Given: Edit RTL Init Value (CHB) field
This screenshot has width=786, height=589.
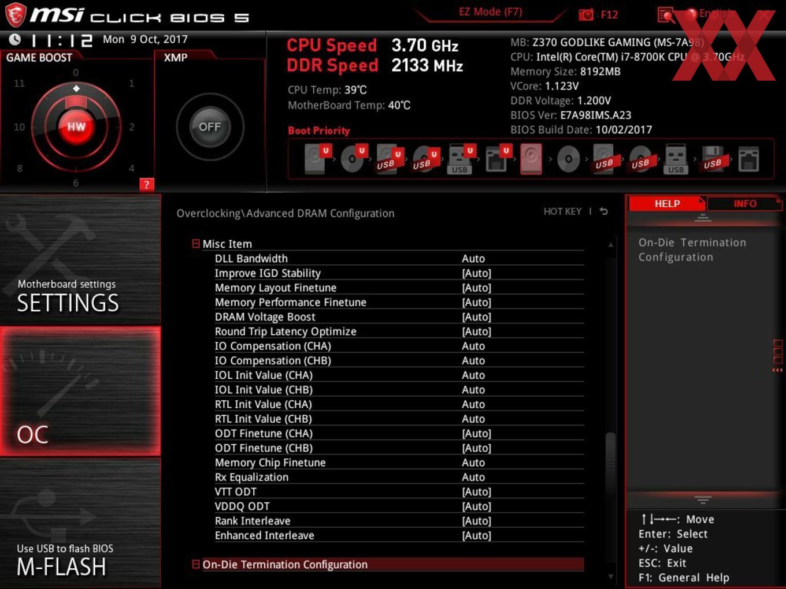Looking at the screenshot, I should tap(473, 419).
